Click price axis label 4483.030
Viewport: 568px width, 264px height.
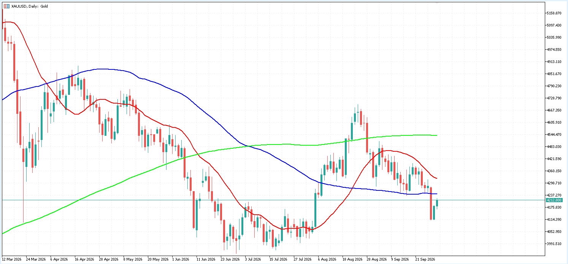pyautogui.click(x=554, y=147)
